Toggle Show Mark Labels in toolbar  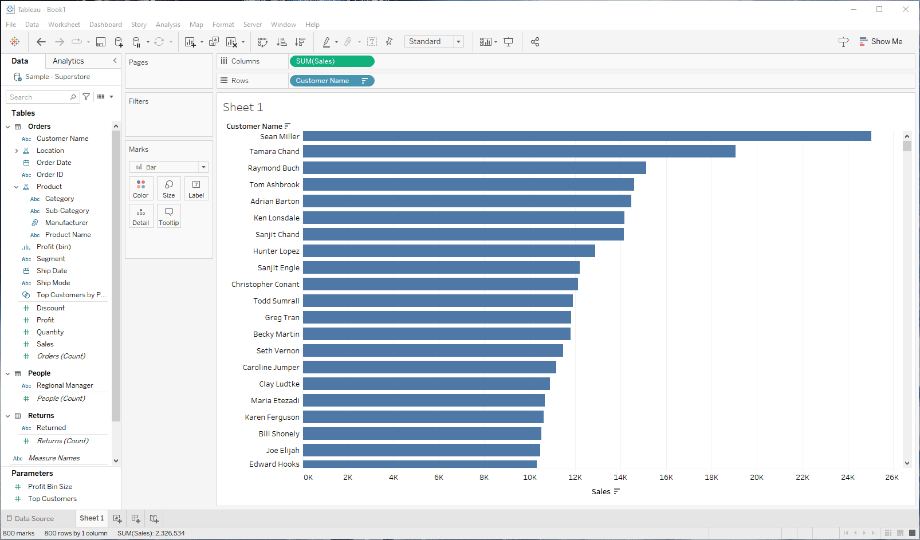point(372,42)
